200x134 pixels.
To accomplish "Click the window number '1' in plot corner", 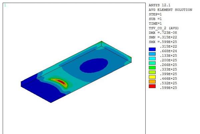I will tap(5, 5).
